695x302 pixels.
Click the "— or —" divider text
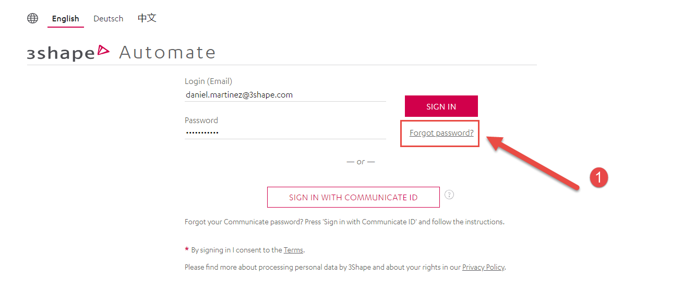tap(361, 162)
